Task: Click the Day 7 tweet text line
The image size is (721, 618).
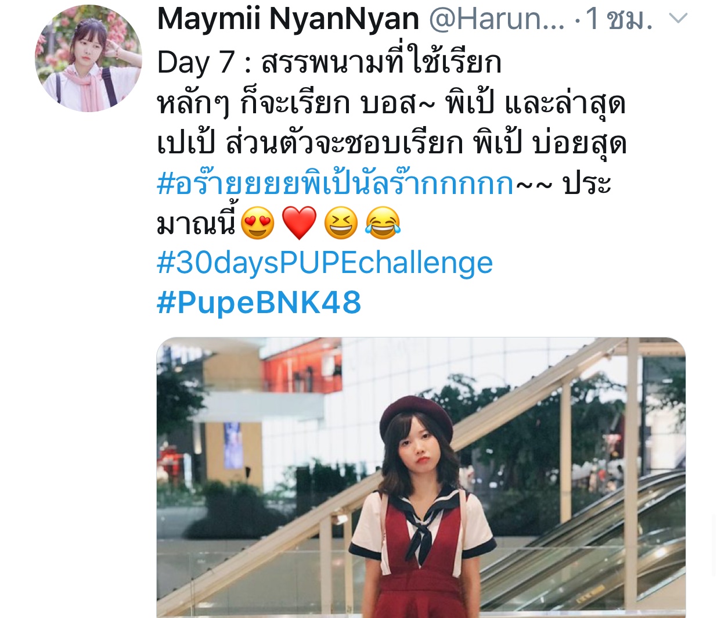Action: 329,62
